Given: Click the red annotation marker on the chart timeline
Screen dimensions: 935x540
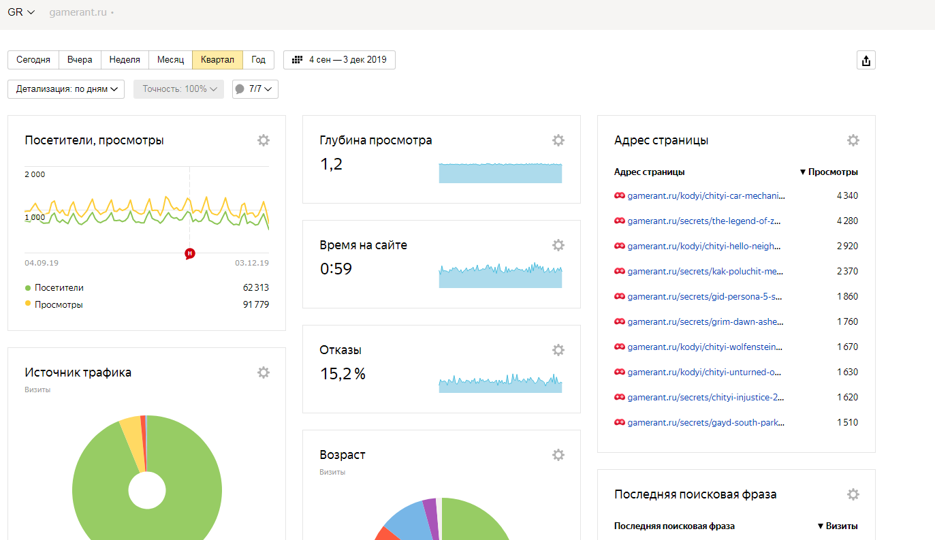Looking at the screenshot, I should coord(190,253).
